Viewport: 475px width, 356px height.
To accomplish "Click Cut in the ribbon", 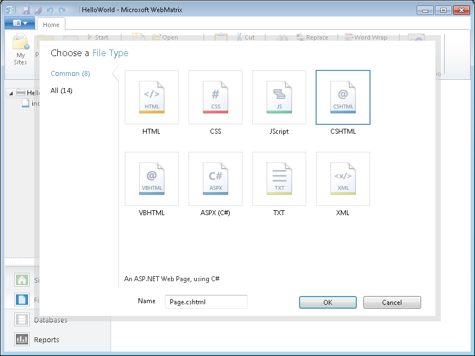I will pos(245,37).
